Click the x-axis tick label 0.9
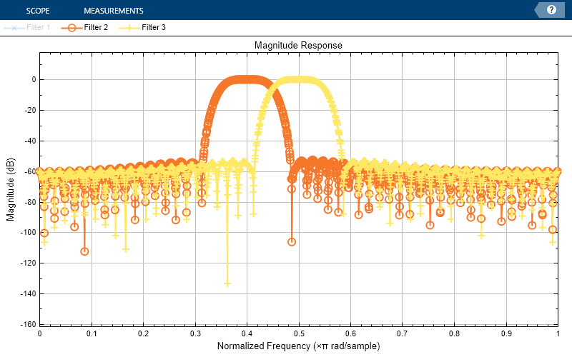 (x=506, y=333)
